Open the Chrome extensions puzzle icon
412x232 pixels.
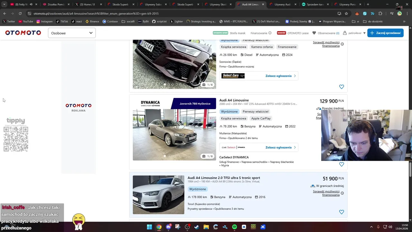pos(380,14)
